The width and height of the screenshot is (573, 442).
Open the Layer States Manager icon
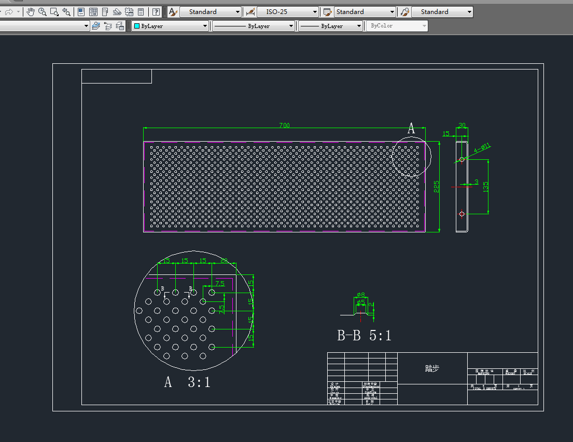click(120, 26)
